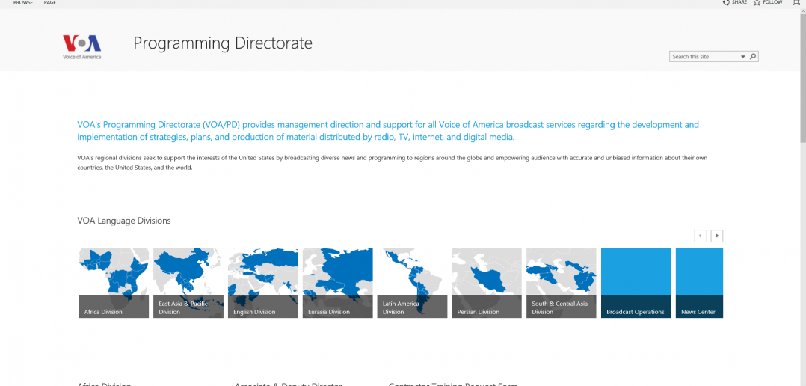Open the East Asia & Pacific Division tile
This screenshot has height=386, width=806.
click(x=188, y=284)
